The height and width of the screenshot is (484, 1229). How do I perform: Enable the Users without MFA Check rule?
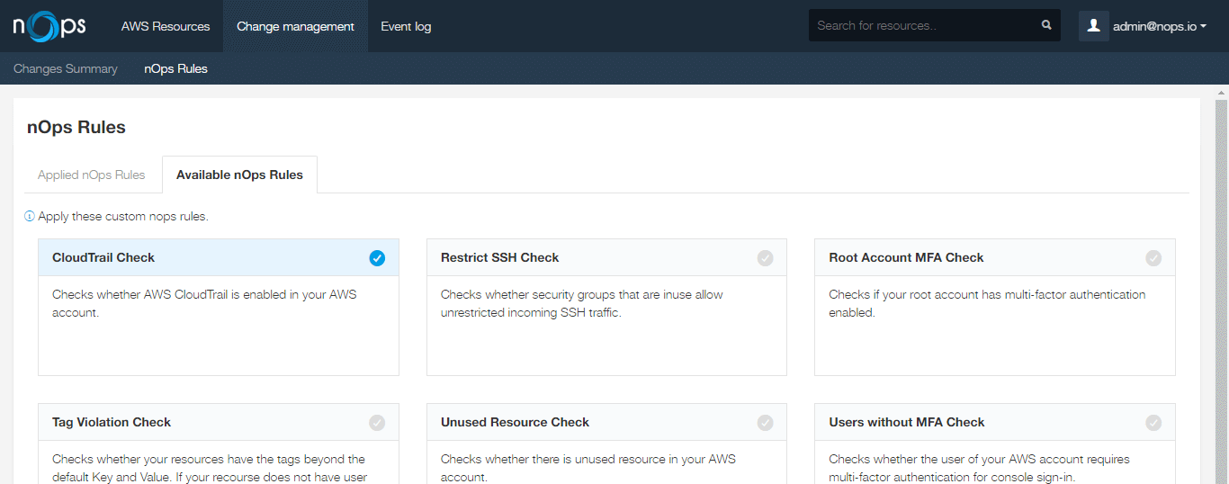[1153, 423]
